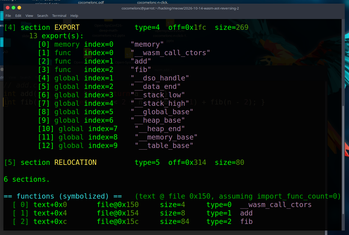
Task: Click the section EXPORT header text
Action: click(x=50, y=27)
